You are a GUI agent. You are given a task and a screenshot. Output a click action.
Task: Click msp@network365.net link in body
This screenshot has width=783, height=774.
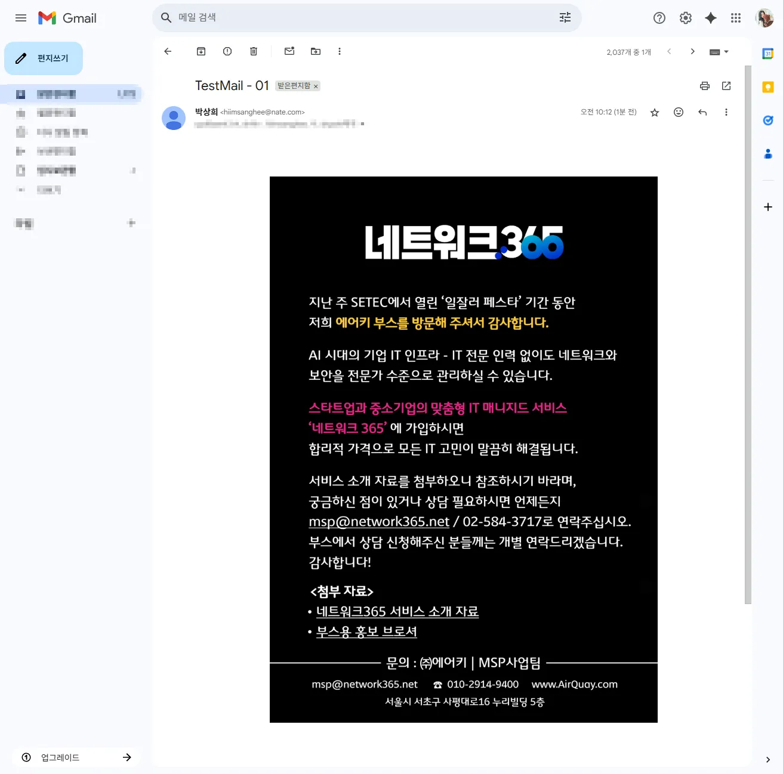[x=379, y=522]
